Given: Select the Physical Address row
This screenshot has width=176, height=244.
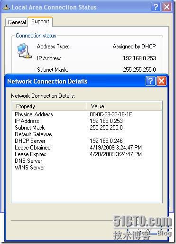Looking at the screenshot, I should point(87,114).
